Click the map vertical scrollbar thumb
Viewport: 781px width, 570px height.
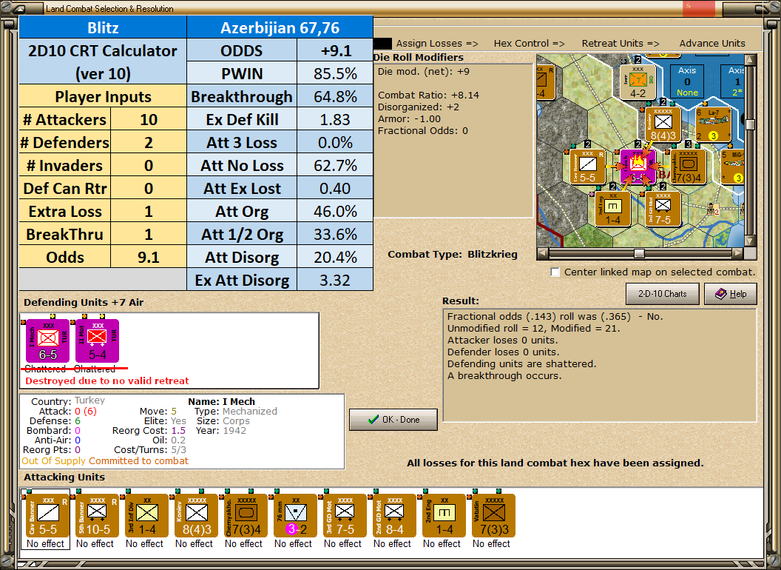coord(749,124)
